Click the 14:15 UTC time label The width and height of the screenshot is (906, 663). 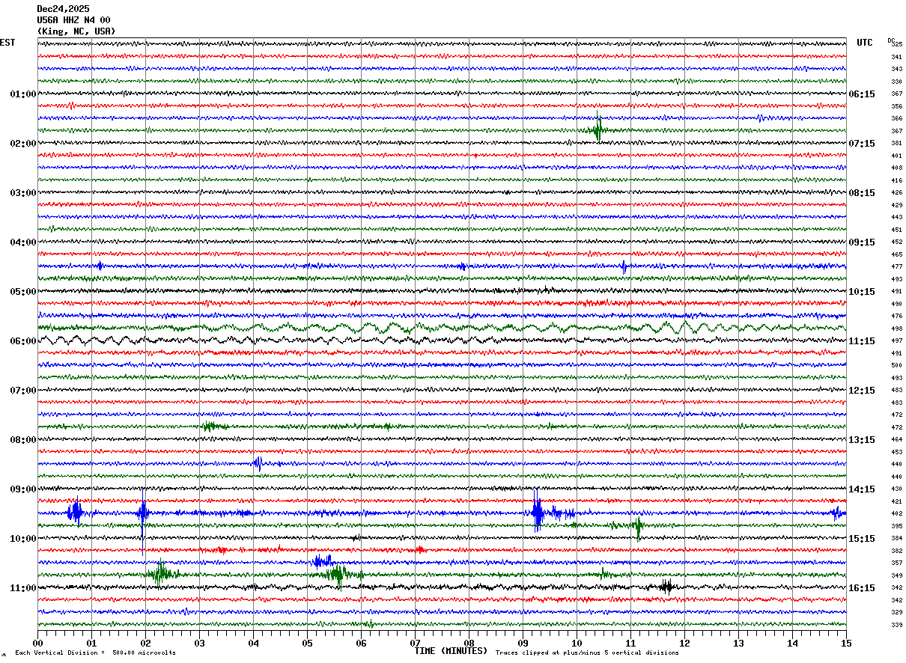pyautogui.click(x=862, y=489)
